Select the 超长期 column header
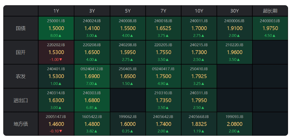 pyautogui.click(x=270, y=11)
